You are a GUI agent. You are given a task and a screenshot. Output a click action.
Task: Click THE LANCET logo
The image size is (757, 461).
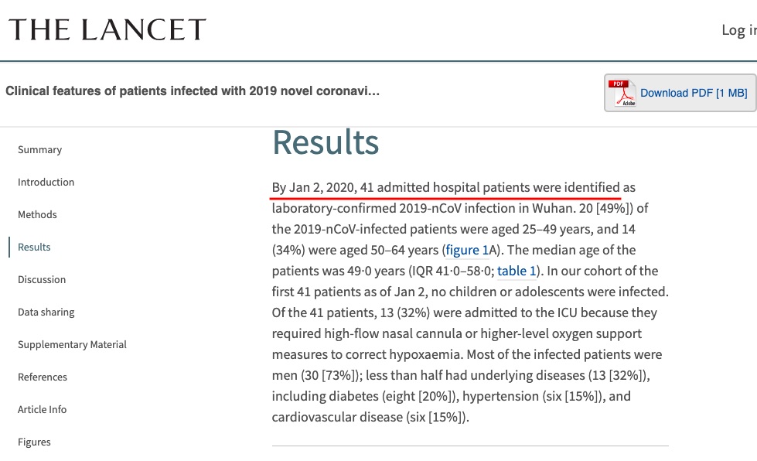click(107, 30)
